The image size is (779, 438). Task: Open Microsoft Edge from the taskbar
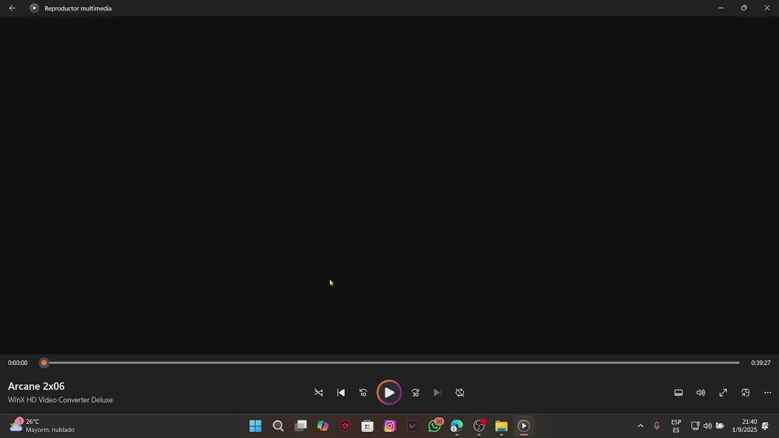coord(456,426)
